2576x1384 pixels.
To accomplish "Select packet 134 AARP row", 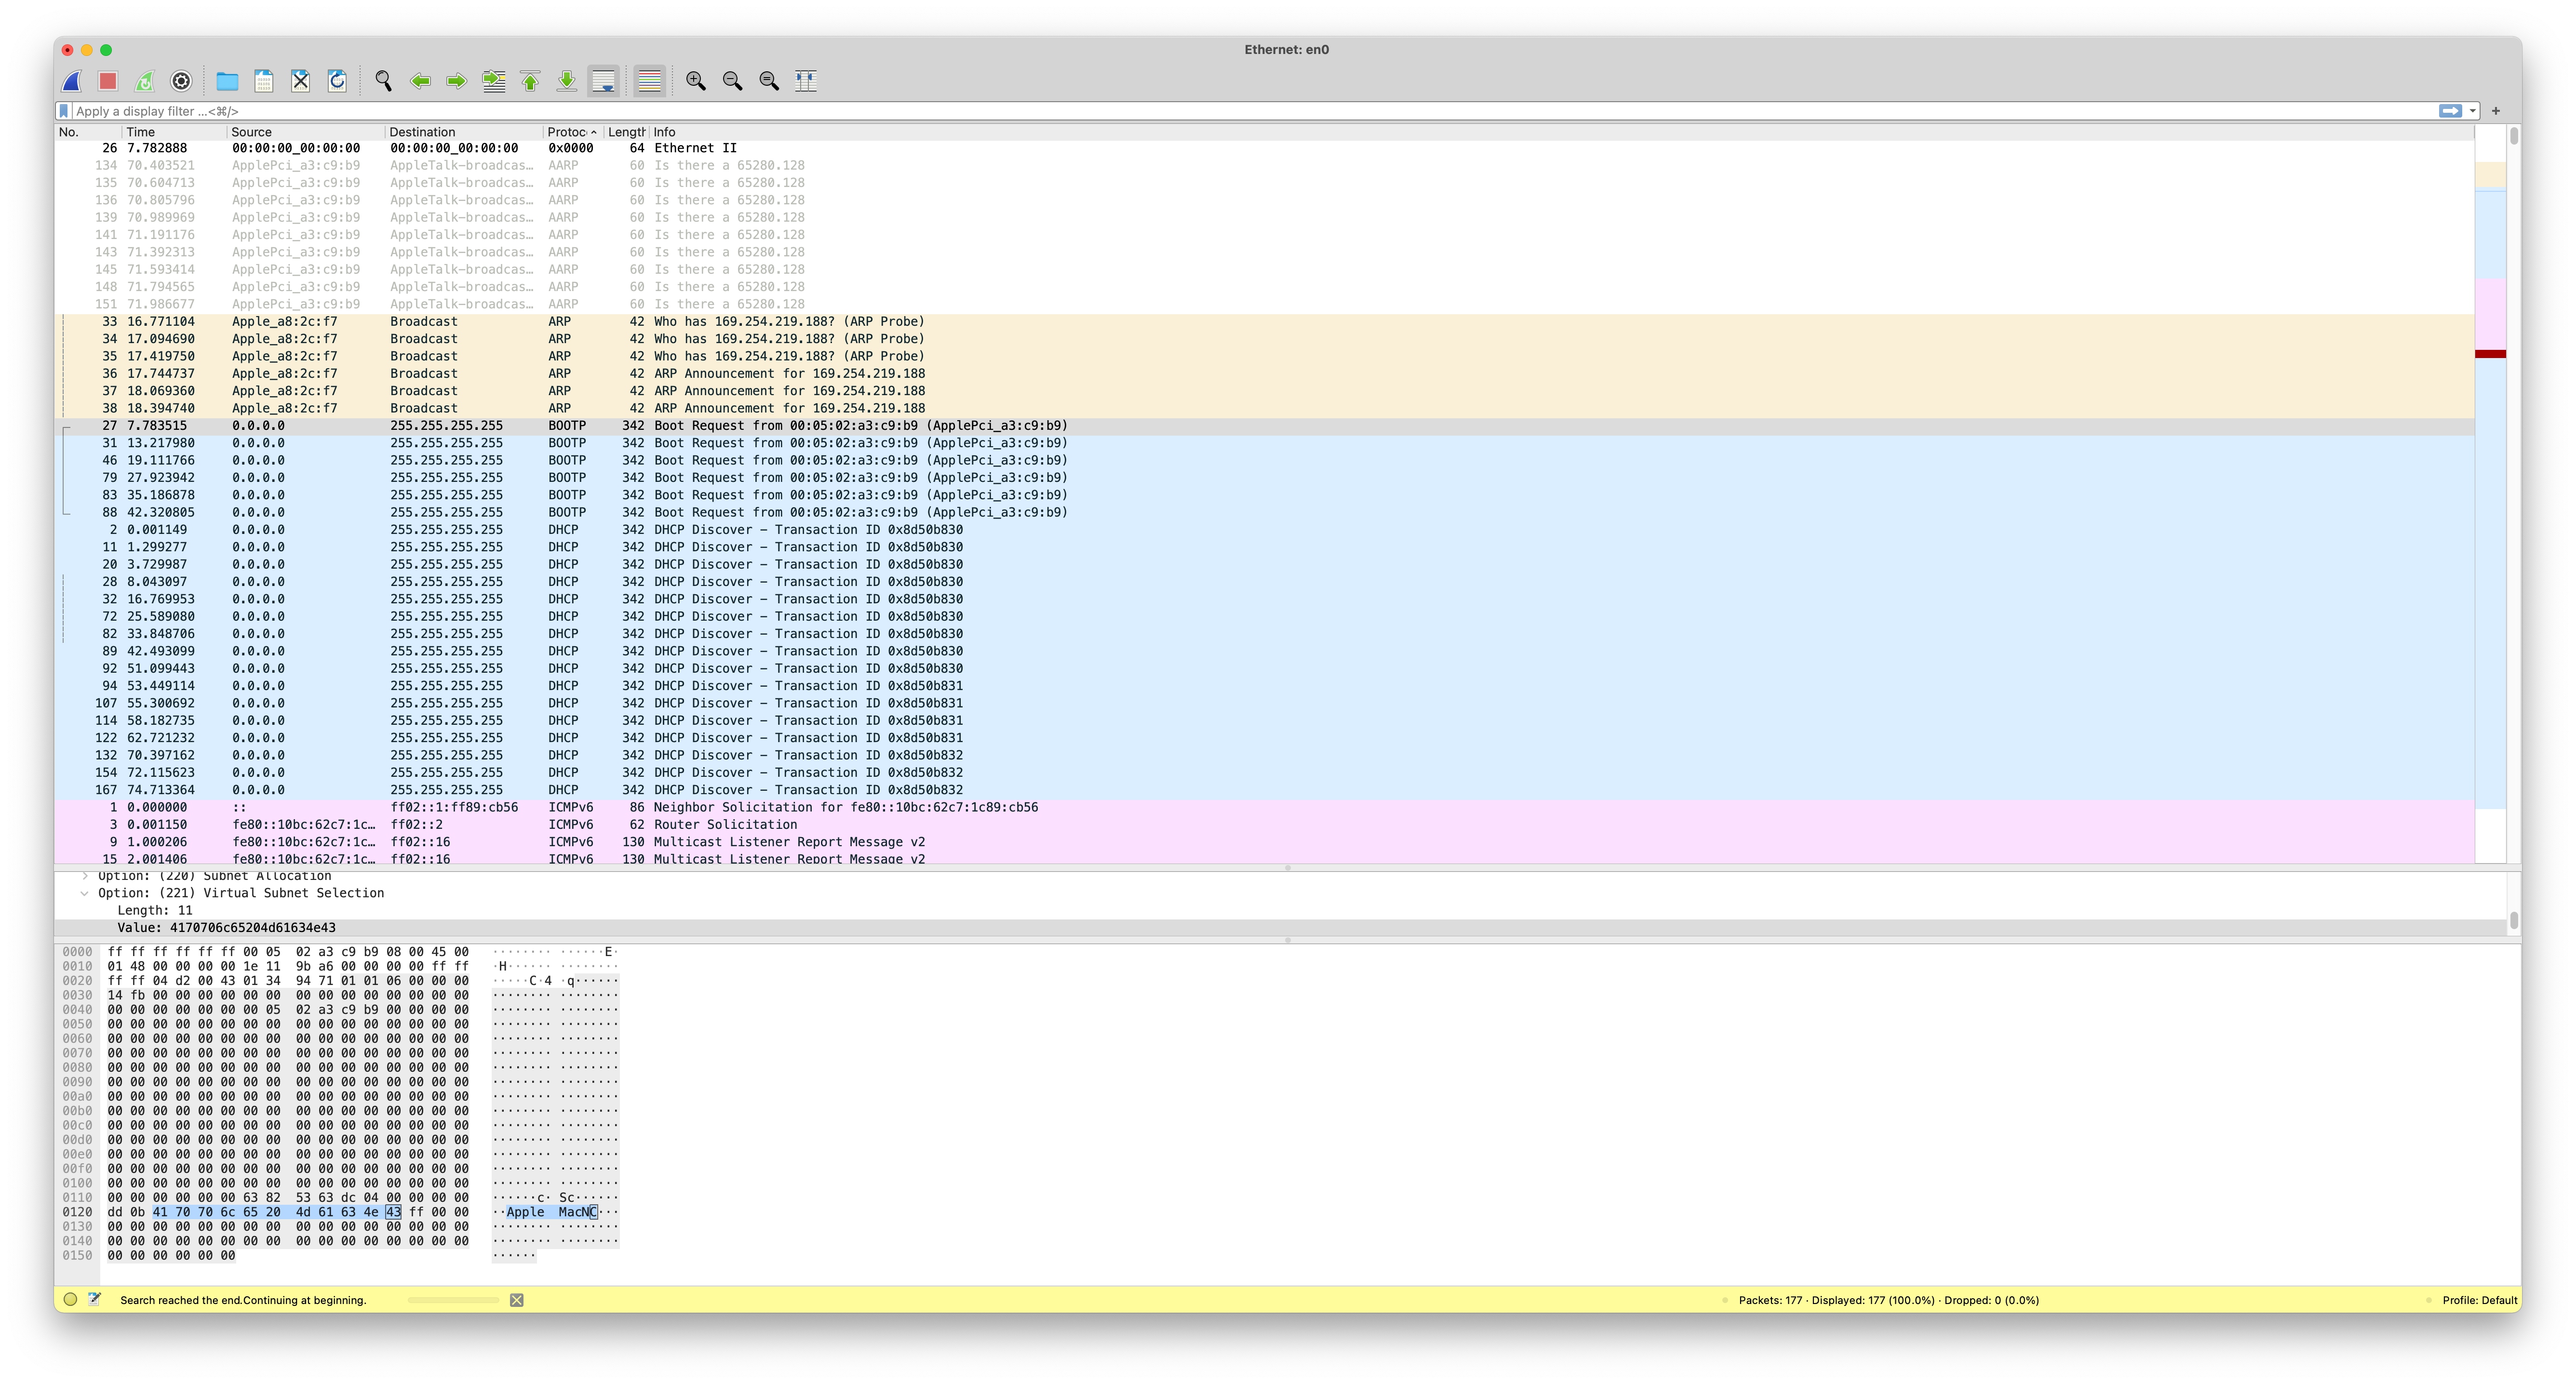I will (x=1264, y=166).
